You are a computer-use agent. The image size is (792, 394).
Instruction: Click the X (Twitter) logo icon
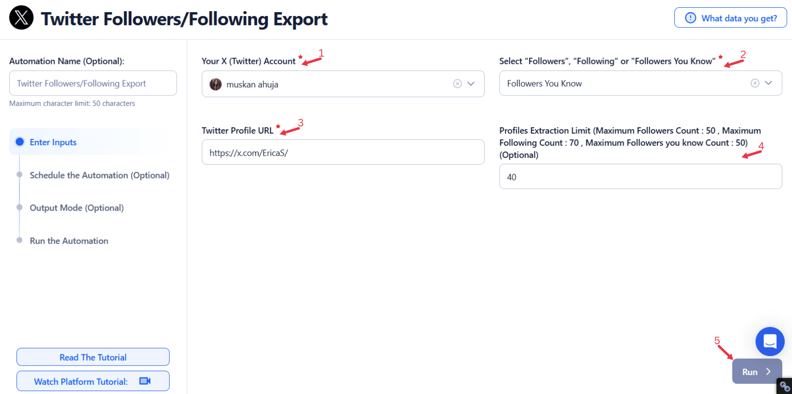coord(21,18)
